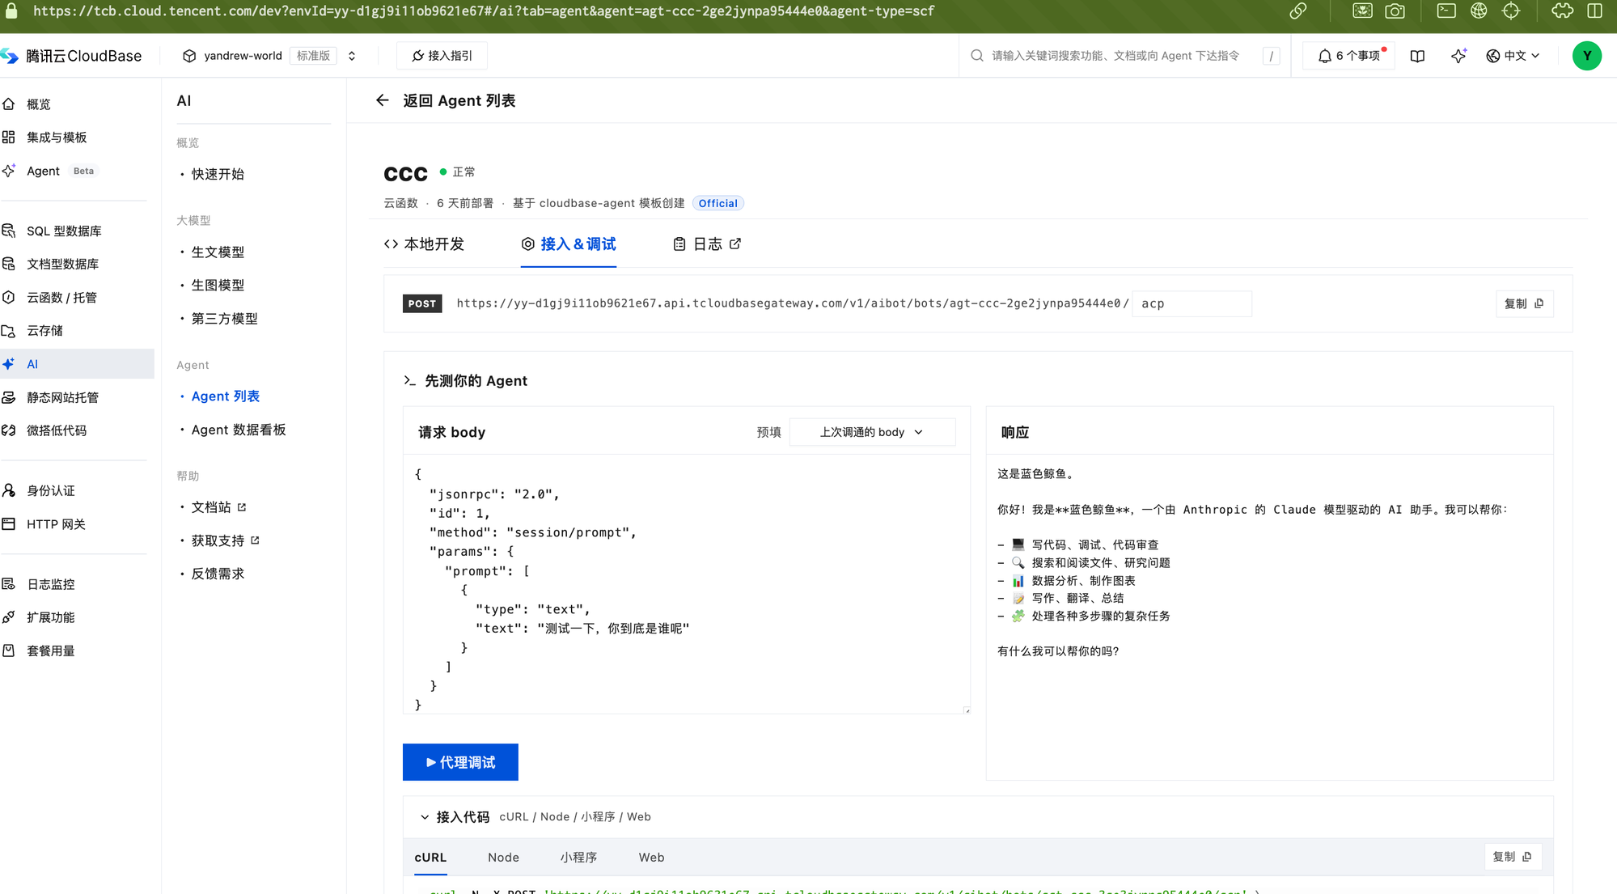Image resolution: width=1617 pixels, height=894 pixels.
Task: Click the 集成与模板 grid icon
Action: [9, 137]
